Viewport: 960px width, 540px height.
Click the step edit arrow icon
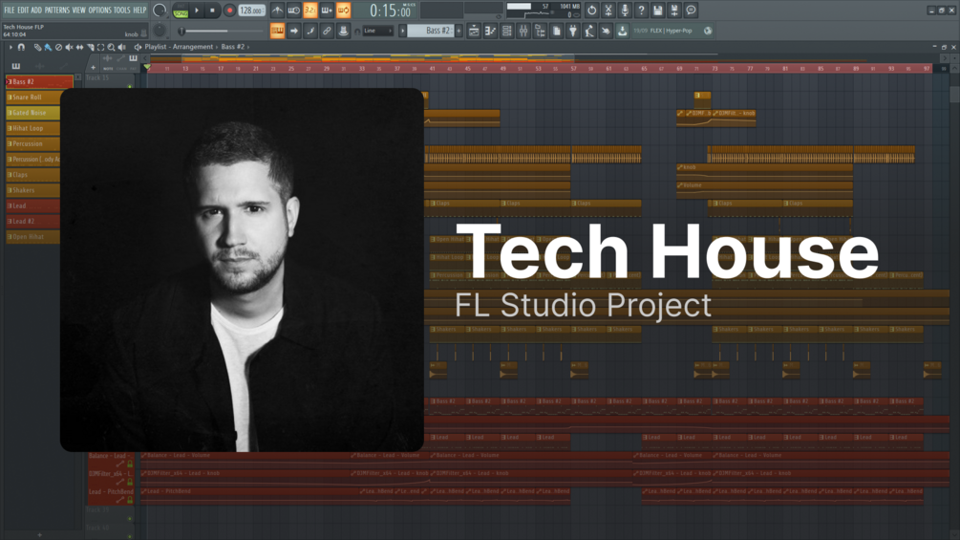(x=294, y=31)
